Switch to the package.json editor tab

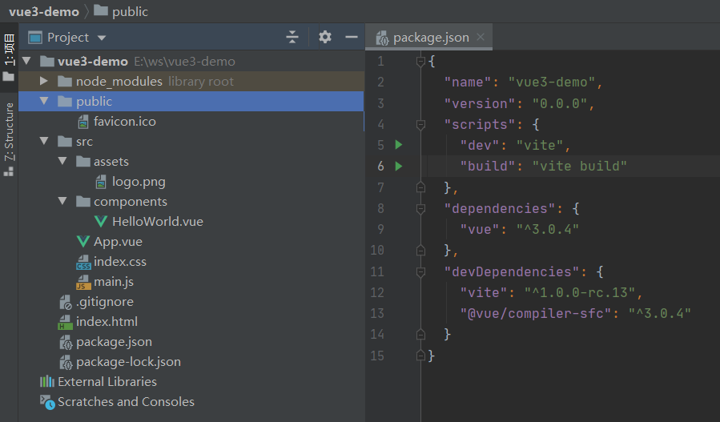click(x=429, y=37)
